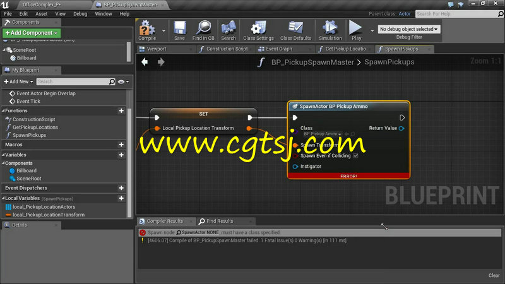Save the blueprint using Save icon
Viewport: 505px width, 284px height.
coord(179,30)
